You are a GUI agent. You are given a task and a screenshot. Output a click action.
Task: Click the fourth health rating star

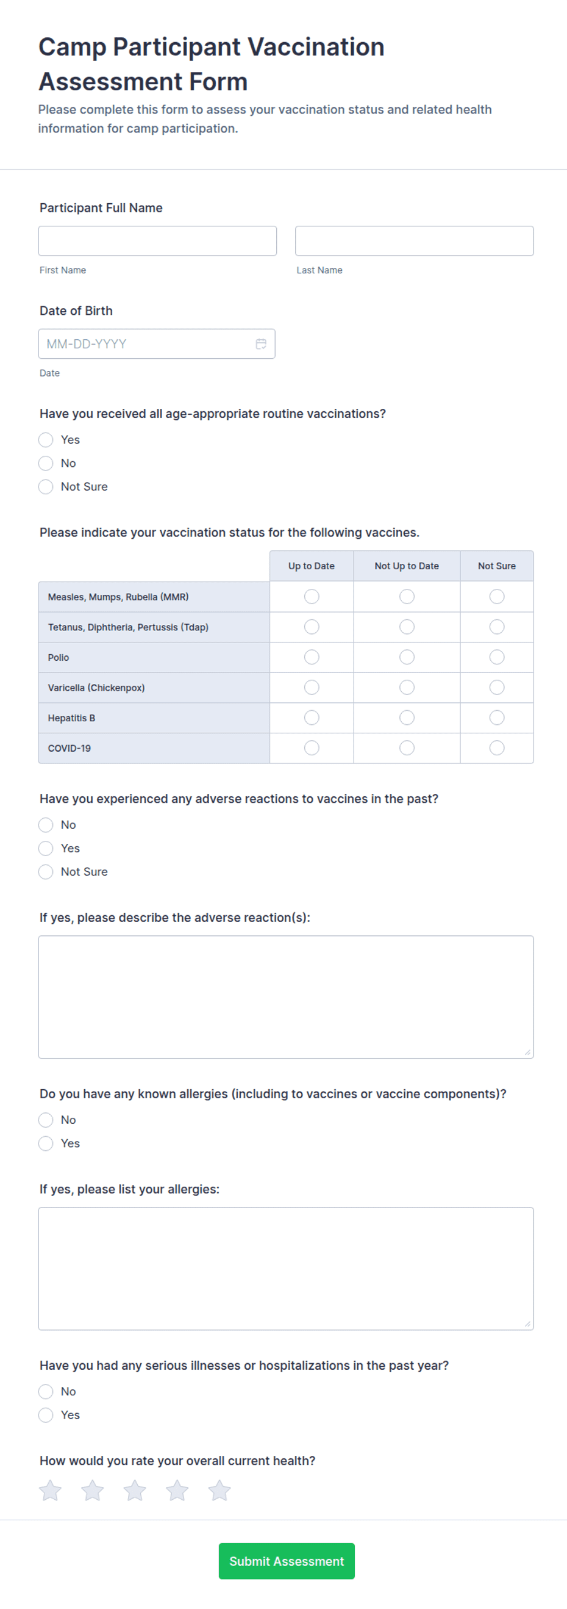coord(177,1491)
